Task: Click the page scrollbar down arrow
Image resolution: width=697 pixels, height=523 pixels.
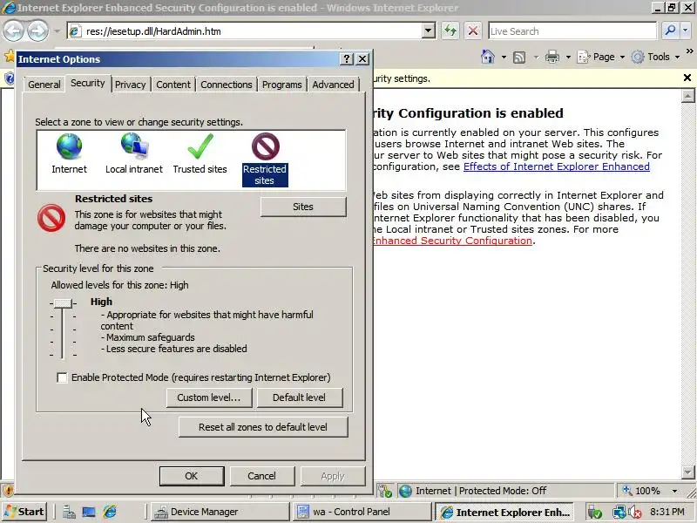Action: coord(687,472)
